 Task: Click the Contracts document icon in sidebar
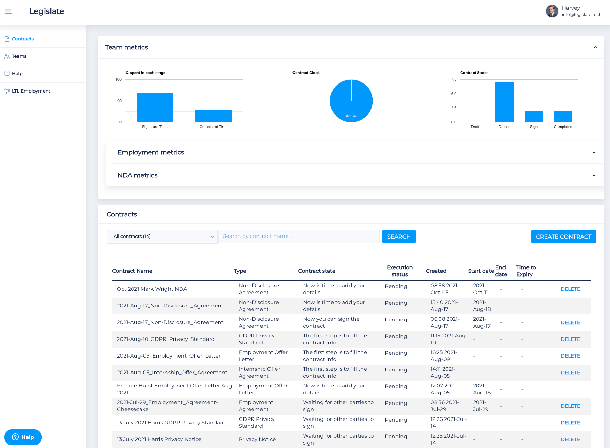point(7,39)
